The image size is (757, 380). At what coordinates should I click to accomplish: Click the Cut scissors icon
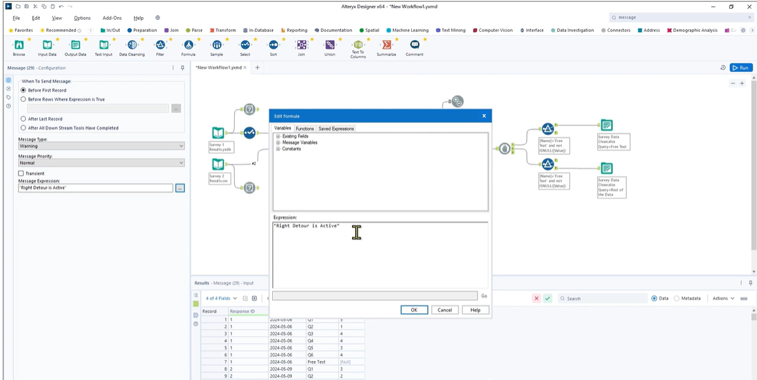click(x=35, y=6)
